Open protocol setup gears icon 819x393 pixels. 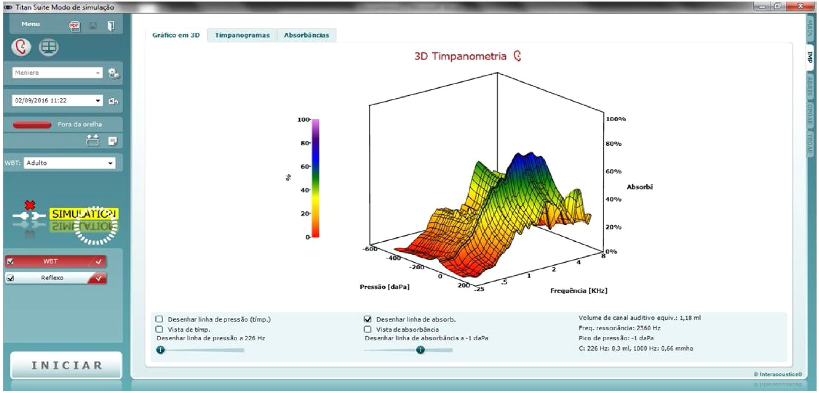[113, 73]
